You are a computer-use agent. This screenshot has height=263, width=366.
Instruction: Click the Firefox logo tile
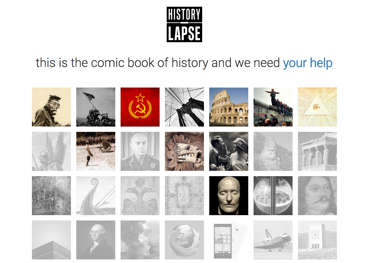(184, 240)
